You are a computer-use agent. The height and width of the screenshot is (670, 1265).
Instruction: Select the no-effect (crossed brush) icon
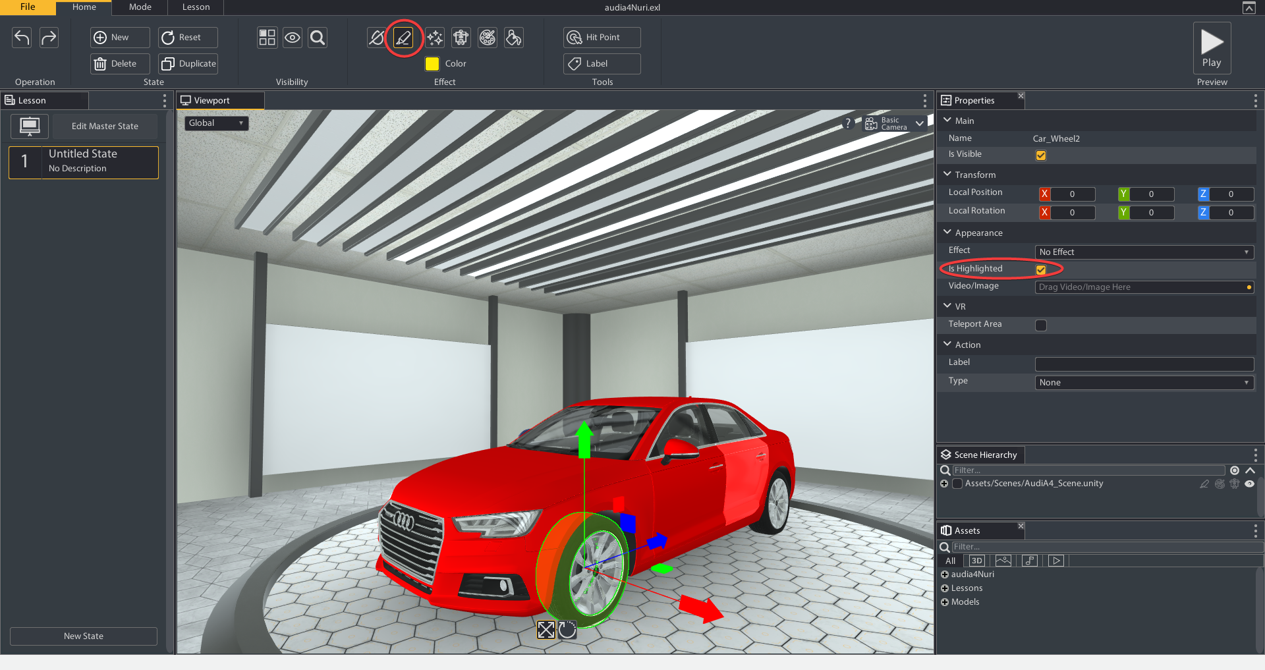pos(376,38)
